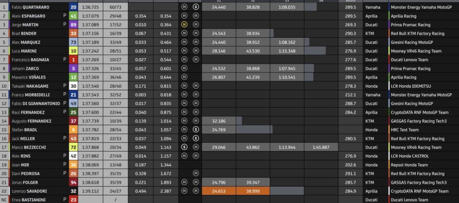
Task: Click Jack Miller's soft rear tyre icon
Action: [x=195, y=139]
